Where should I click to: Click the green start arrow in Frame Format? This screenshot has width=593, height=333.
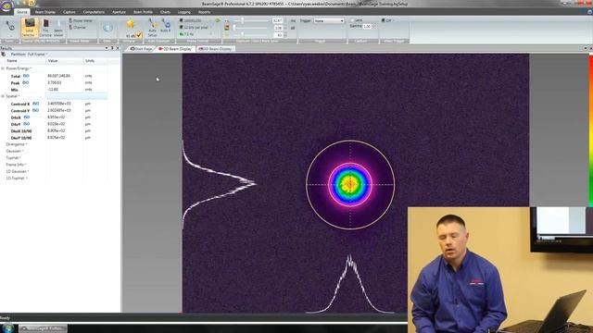pyautogui.click(x=218, y=20)
